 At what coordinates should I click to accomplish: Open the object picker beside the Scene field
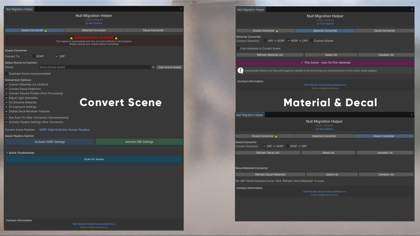153,67
